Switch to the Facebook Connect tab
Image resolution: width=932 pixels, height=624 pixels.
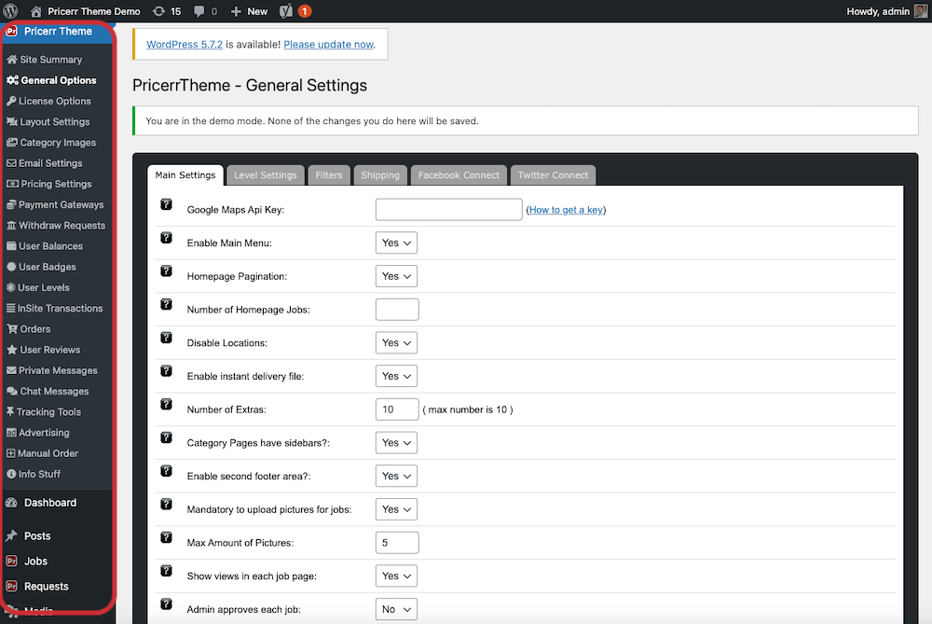coord(459,175)
